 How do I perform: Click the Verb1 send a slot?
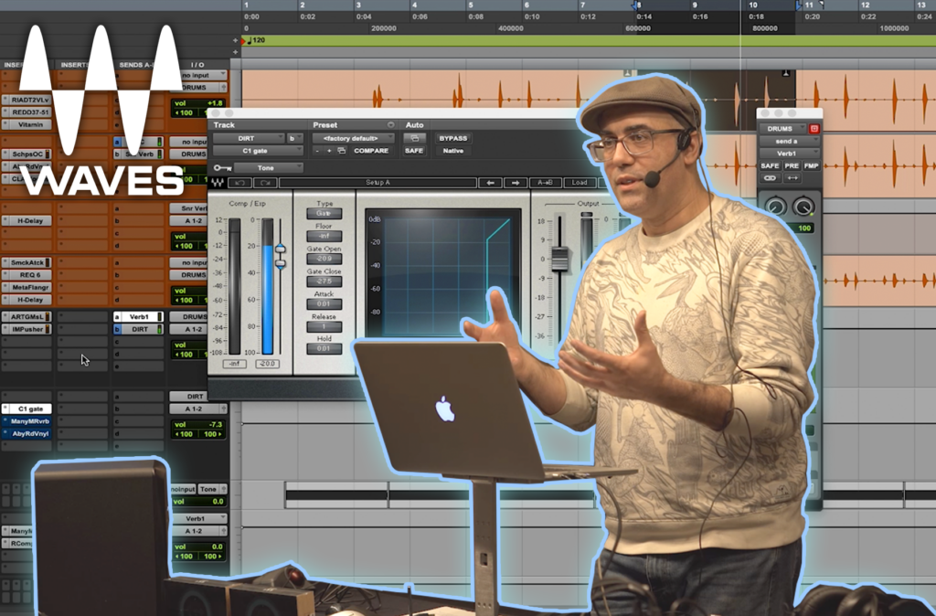139,317
